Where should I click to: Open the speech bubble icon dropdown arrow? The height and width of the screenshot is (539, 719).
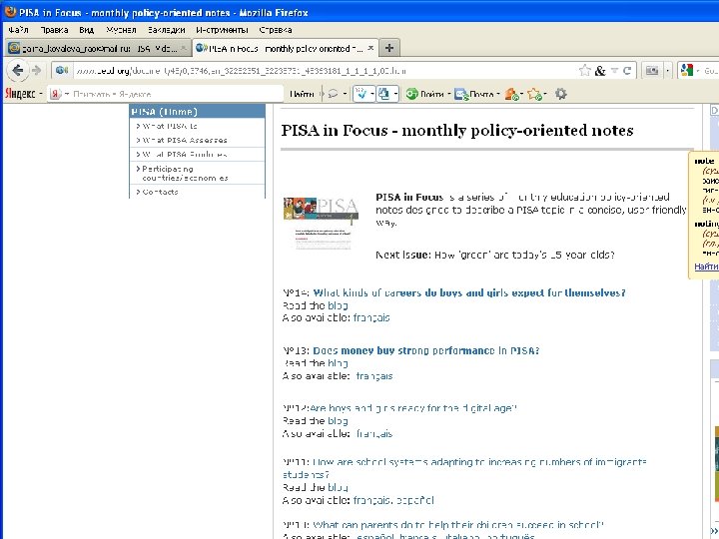[x=345, y=94]
